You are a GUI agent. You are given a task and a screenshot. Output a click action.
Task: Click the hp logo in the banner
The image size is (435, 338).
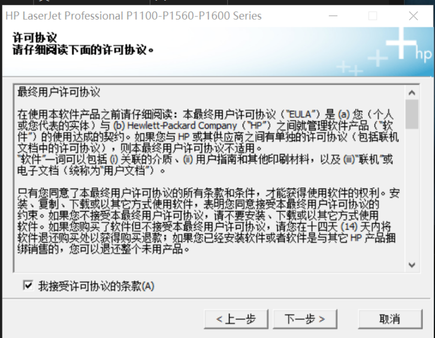[423, 54]
